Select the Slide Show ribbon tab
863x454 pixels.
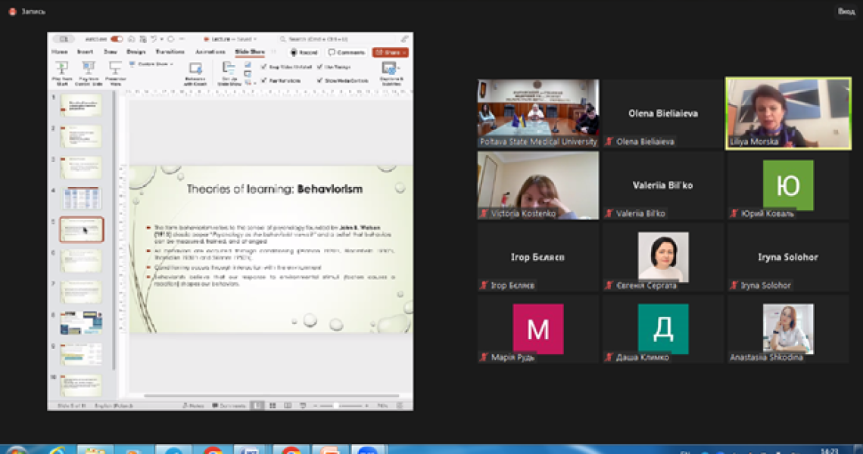tap(250, 51)
